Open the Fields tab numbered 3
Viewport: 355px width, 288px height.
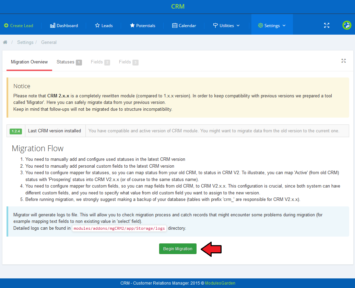point(129,62)
